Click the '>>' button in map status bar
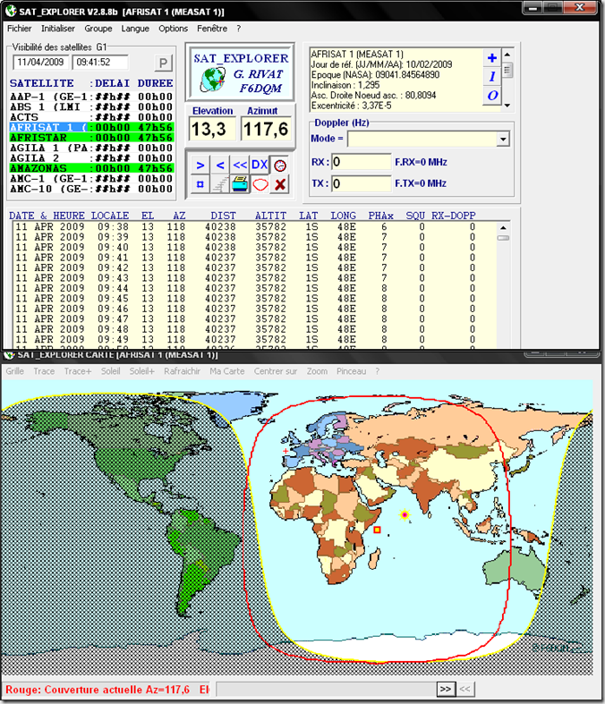605x704 pixels. tap(446, 689)
